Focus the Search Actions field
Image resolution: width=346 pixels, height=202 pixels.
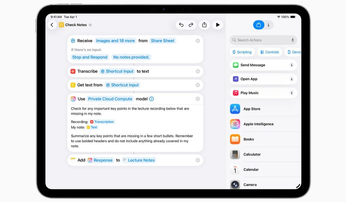point(263,40)
